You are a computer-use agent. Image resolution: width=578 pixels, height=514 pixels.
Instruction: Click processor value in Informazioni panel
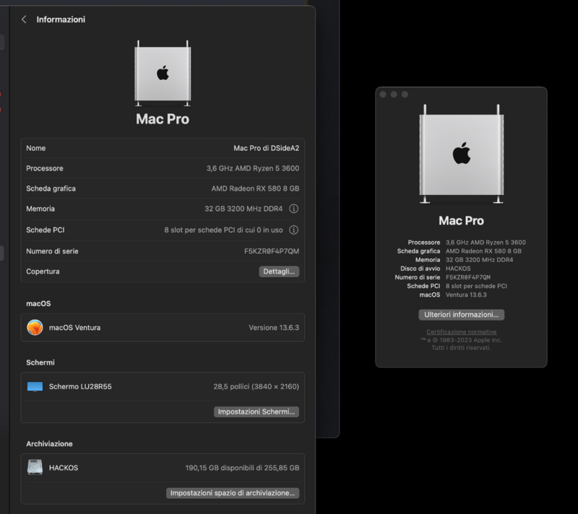[252, 168]
